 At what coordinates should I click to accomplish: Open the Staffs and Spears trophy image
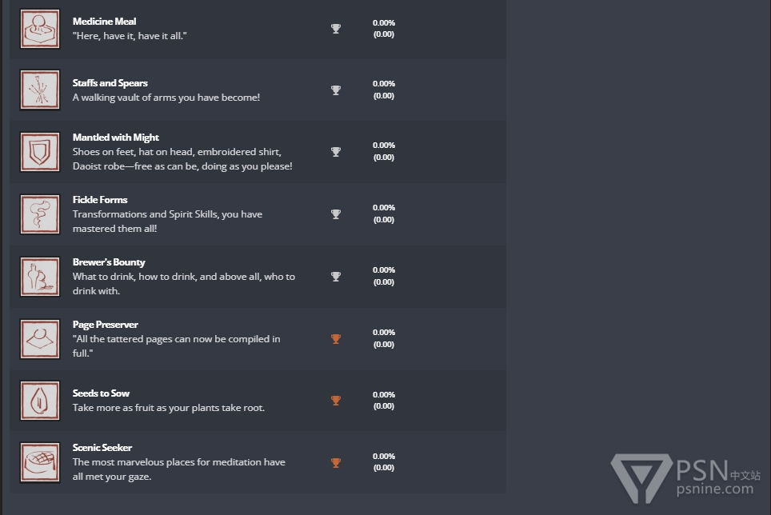(x=40, y=90)
